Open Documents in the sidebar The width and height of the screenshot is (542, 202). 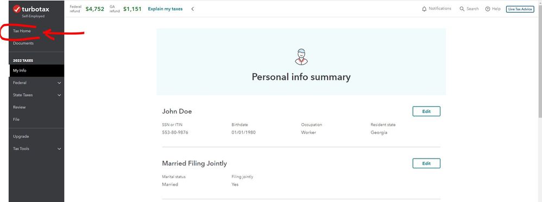point(23,43)
